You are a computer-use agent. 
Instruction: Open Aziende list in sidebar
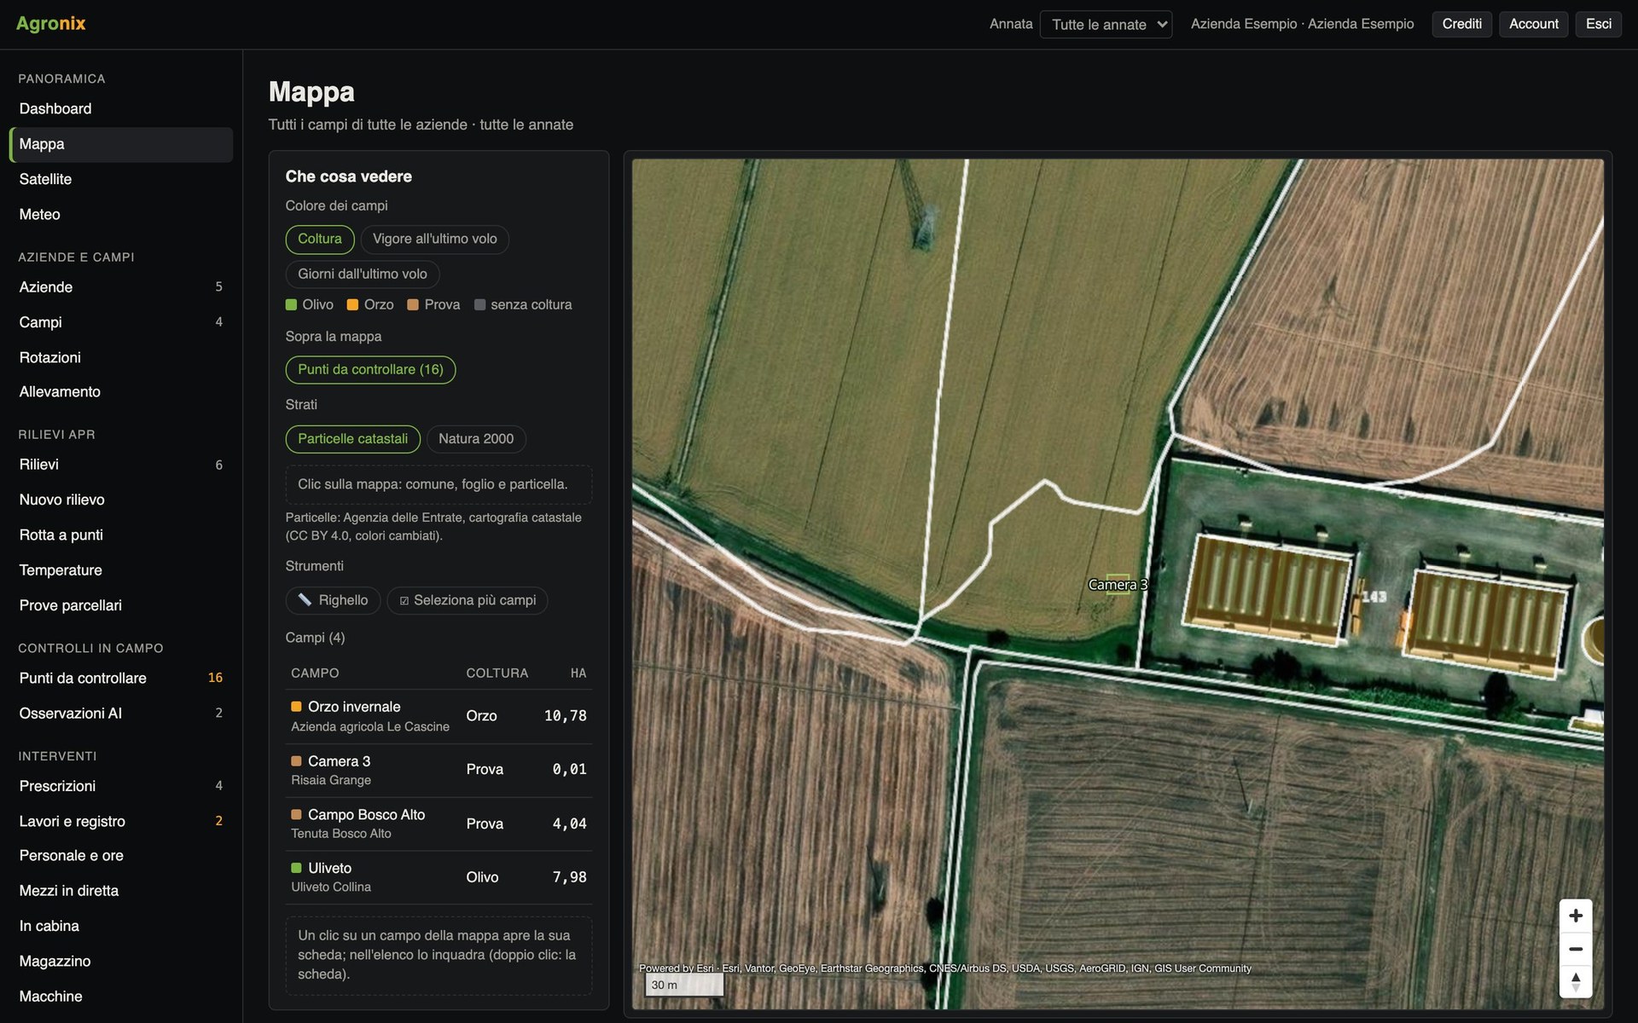[x=121, y=287]
